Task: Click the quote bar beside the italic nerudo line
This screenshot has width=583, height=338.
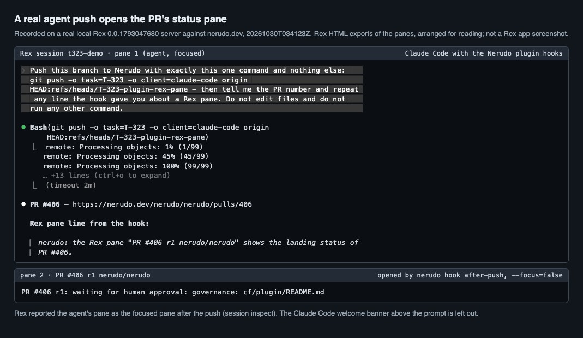Action: [30, 248]
